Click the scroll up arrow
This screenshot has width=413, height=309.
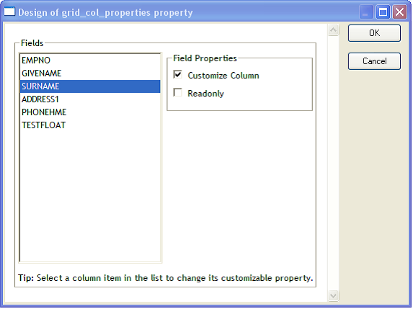point(333,30)
